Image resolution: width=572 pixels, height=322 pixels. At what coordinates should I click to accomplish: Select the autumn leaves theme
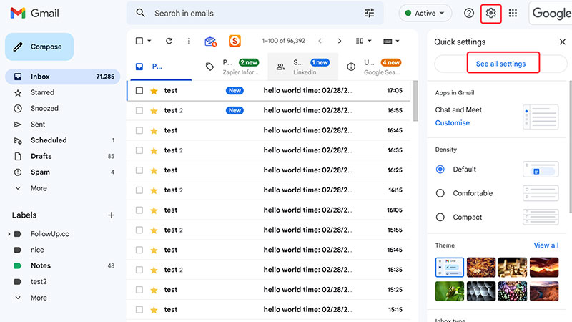click(480, 267)
